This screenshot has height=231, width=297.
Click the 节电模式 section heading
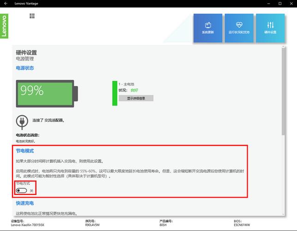point(25,151)
